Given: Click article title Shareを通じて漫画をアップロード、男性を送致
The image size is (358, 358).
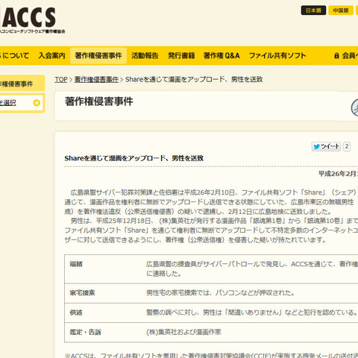Looking at the screenshot, I should pos(134,158).
